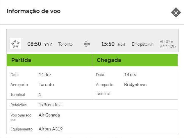Viewport: 184px width, 138px height.
Task: Select departure date 14 dez under Partida
Action: click(x=45, y=75)
